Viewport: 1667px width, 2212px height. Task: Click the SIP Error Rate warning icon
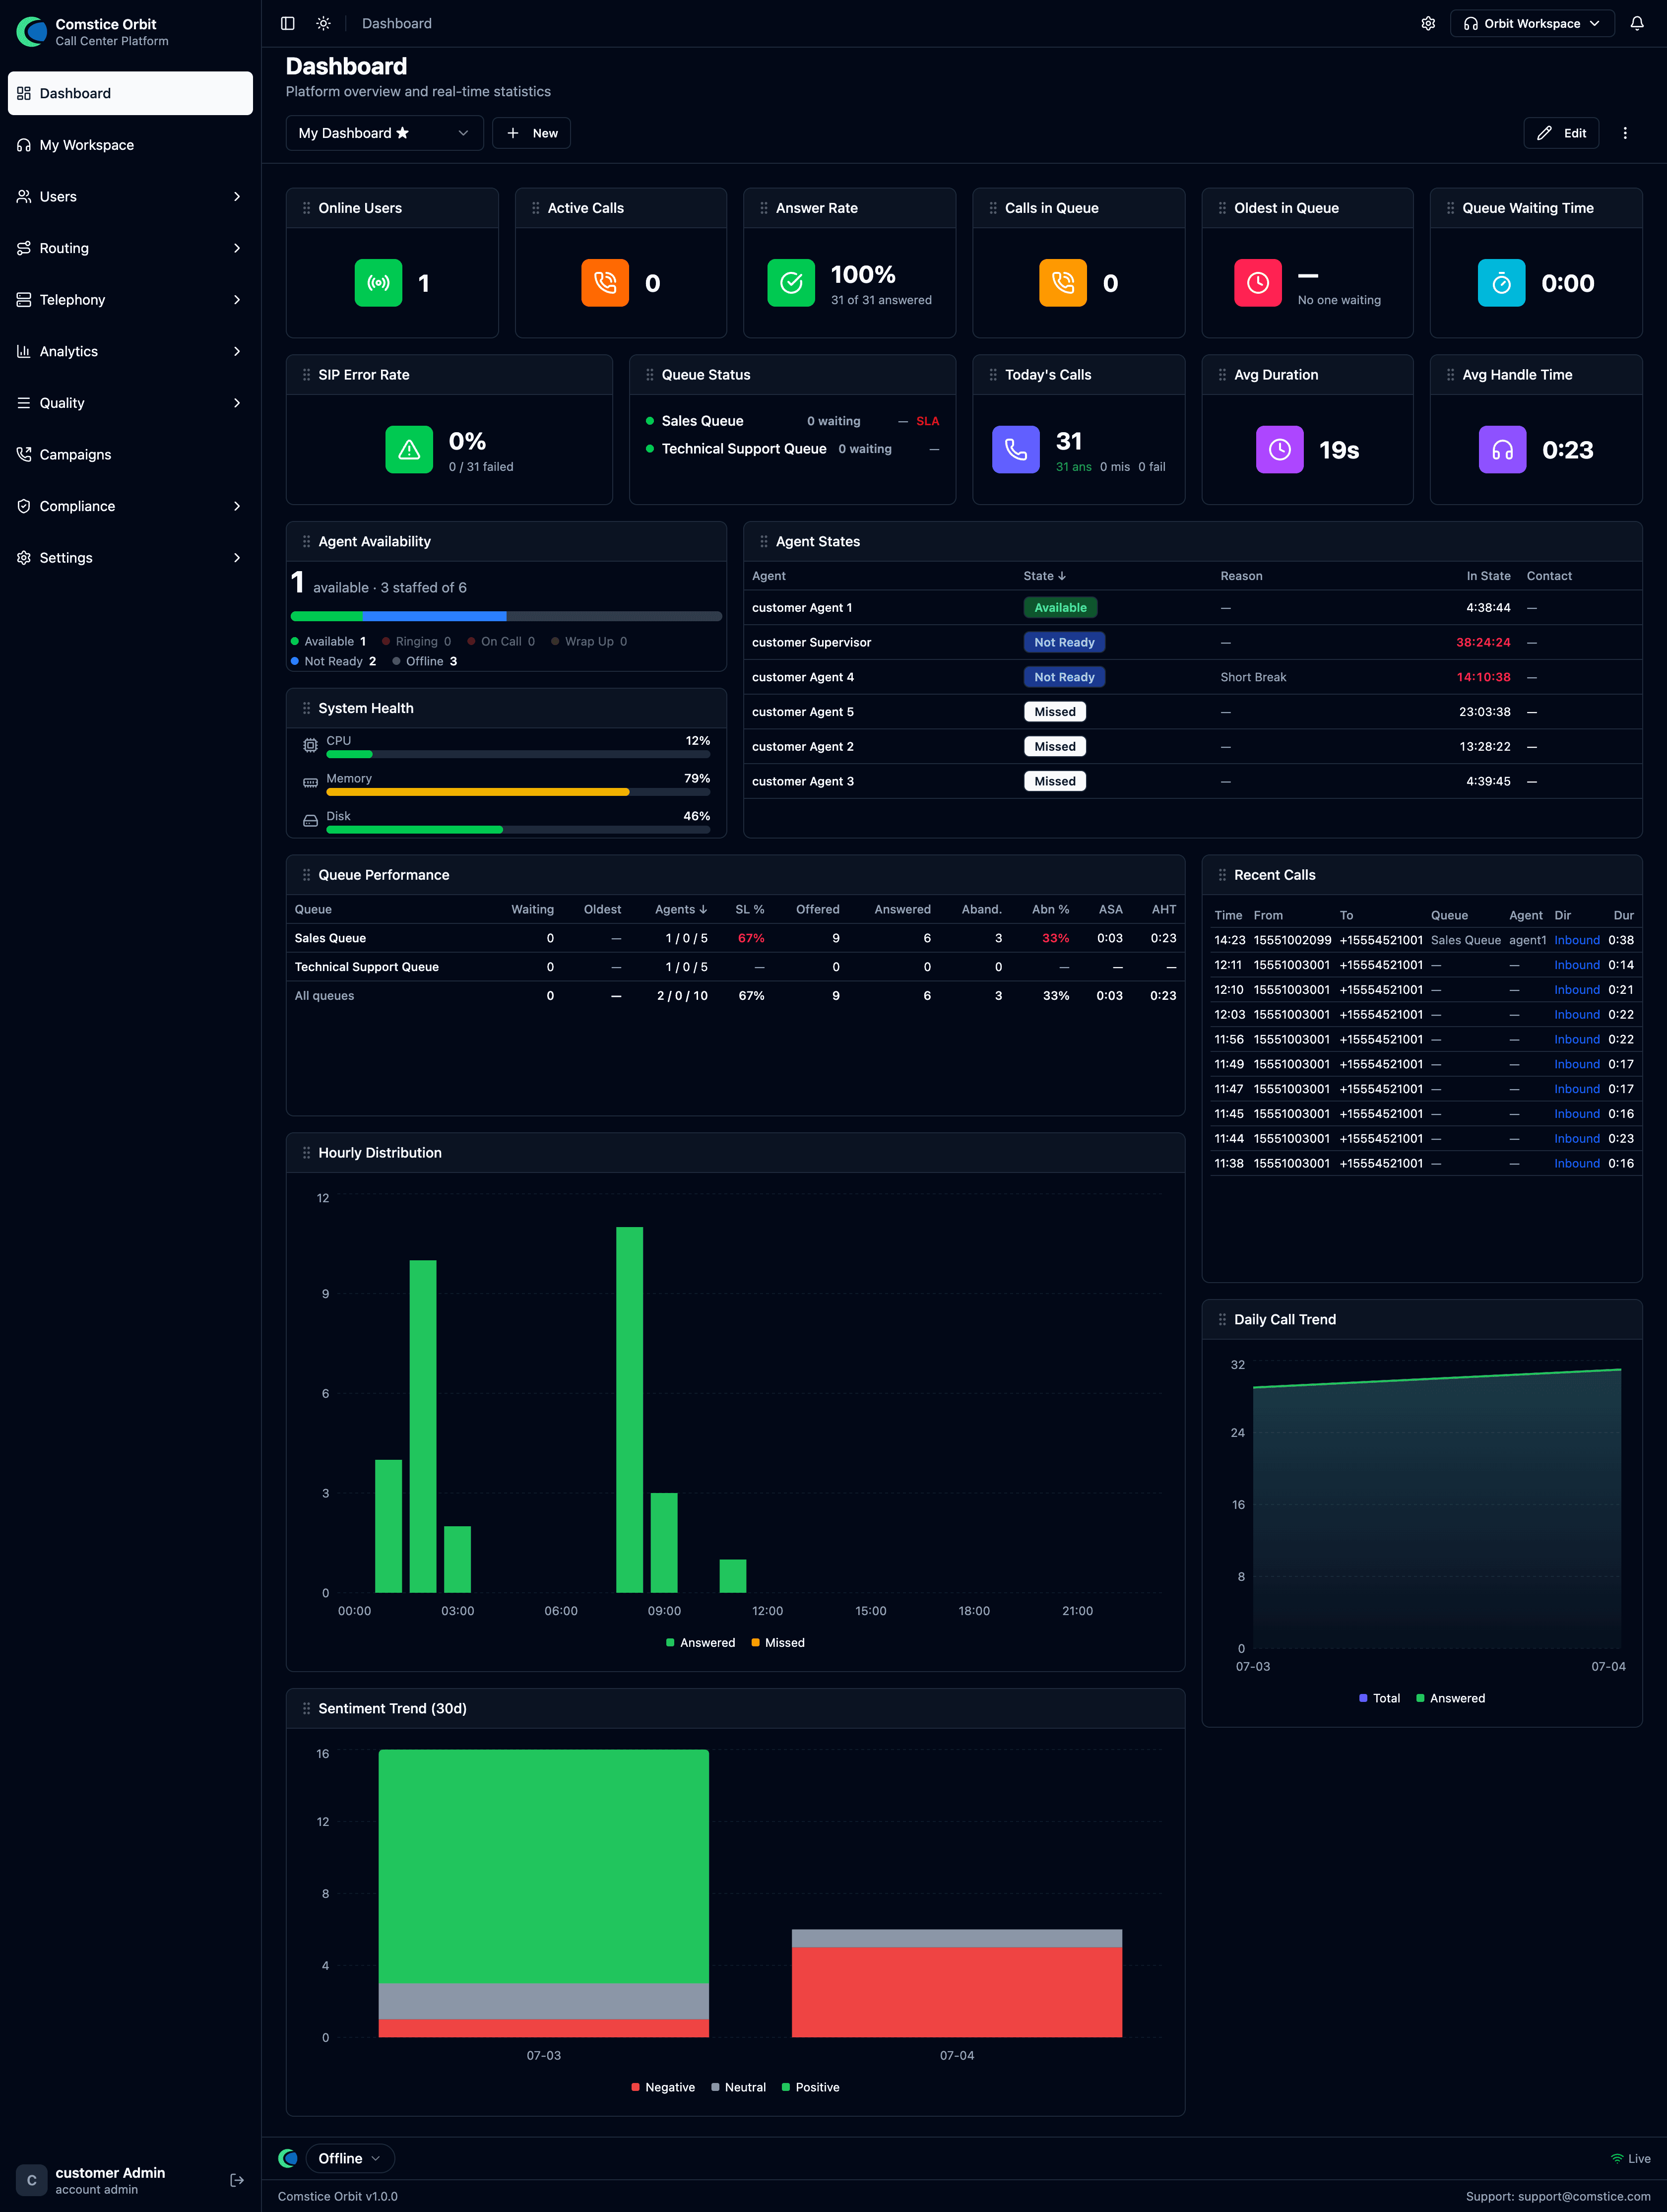pyautogui.click(x=409, y=450)
